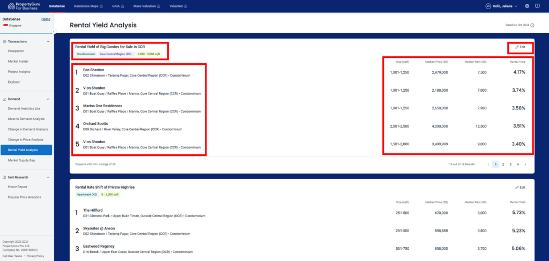Viewport: 549px width, 261px height.
Task: Open the settings gear icon
Action: (527, 6)
